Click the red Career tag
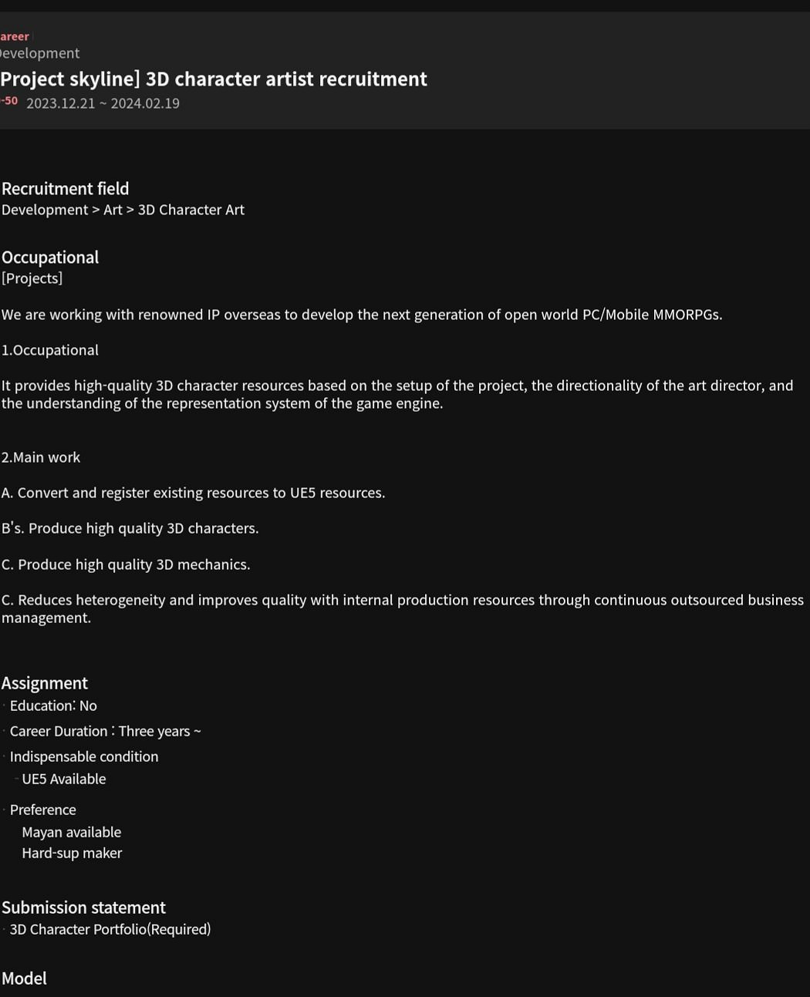 click(15, 36)
